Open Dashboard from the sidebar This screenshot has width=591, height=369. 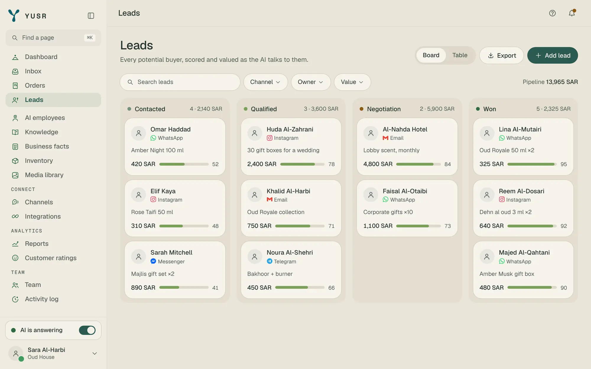(53, 57)
